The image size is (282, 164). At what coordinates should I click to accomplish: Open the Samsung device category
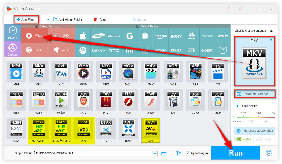[98, 36]
